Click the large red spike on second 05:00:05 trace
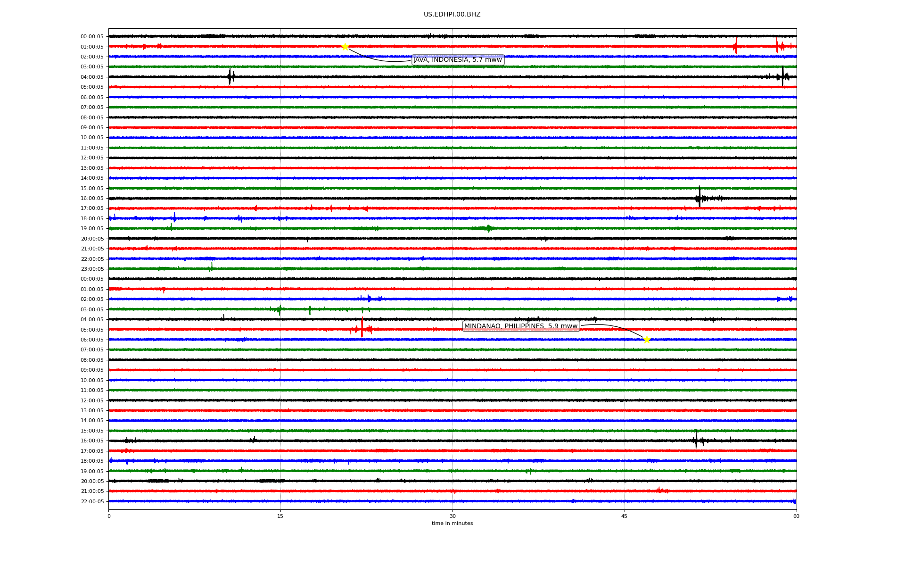The height and width of the screenshot is (566, 905). (x=362, y=328)
